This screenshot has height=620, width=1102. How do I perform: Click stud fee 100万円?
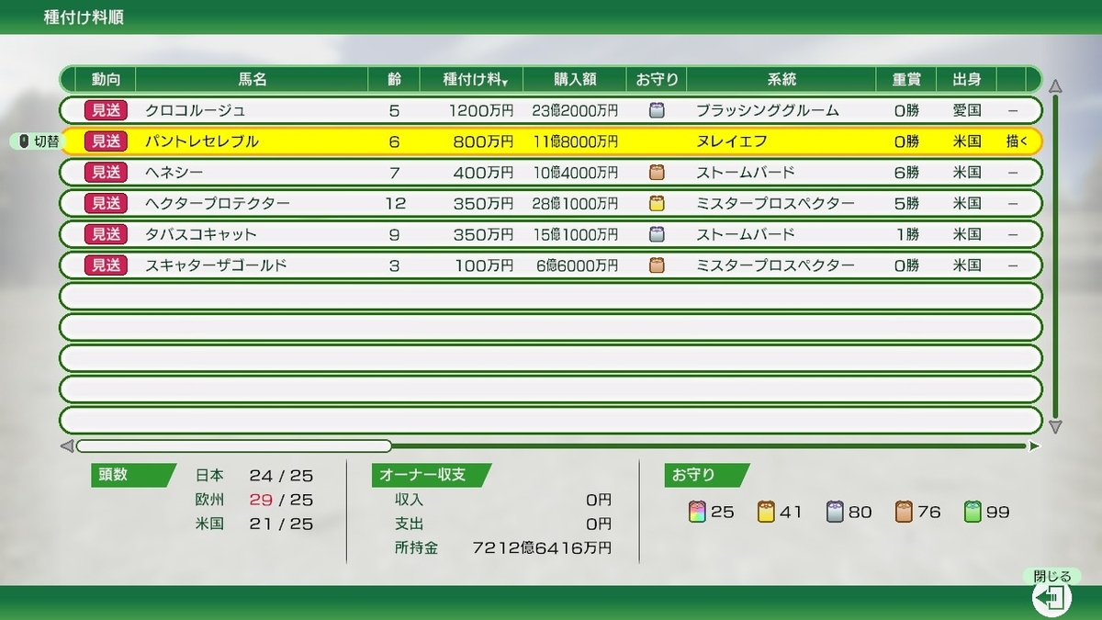485,265
